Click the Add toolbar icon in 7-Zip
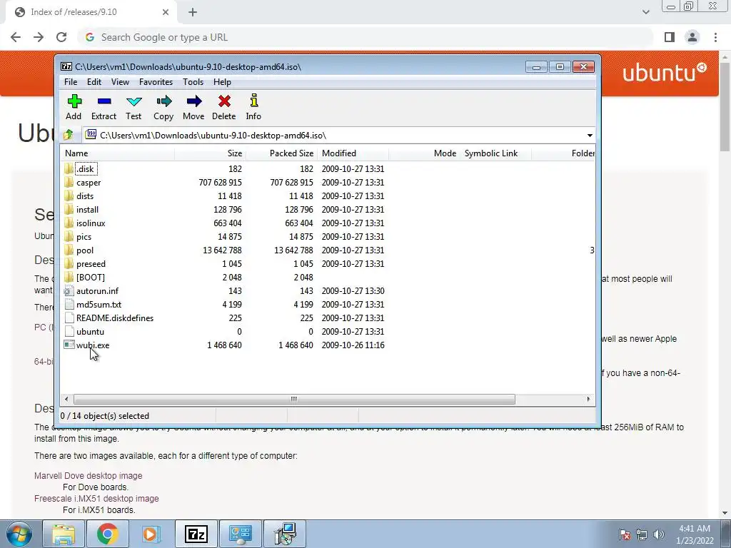The height and width of the screenshot is (548, 731). 74,107
